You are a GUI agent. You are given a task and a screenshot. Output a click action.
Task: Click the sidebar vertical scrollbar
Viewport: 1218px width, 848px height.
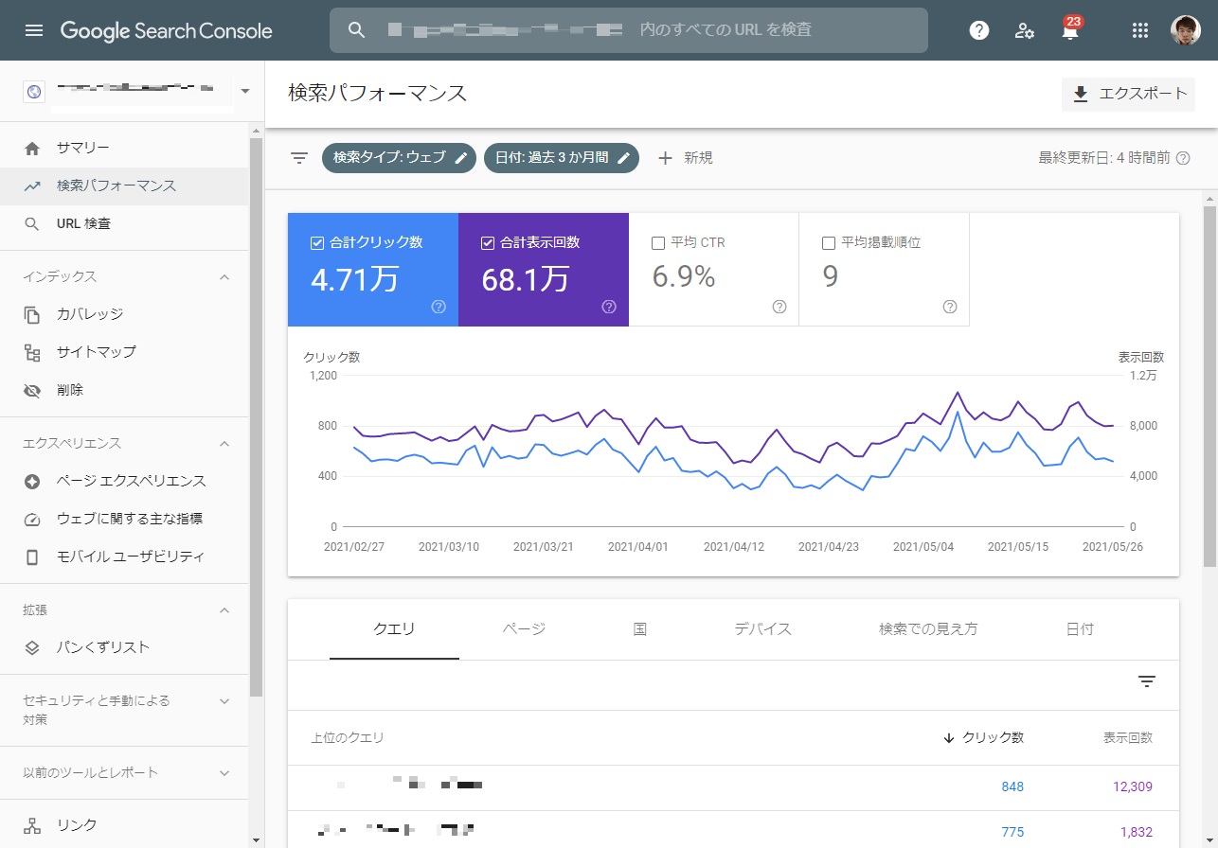[256, 416]
